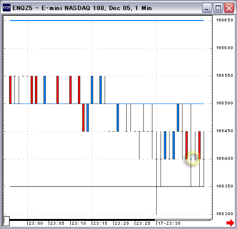
Task: Click the 166550 price label
Action: click(225, 75)
